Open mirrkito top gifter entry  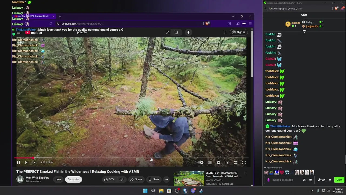pyautogui.click(x=293, y=24)
